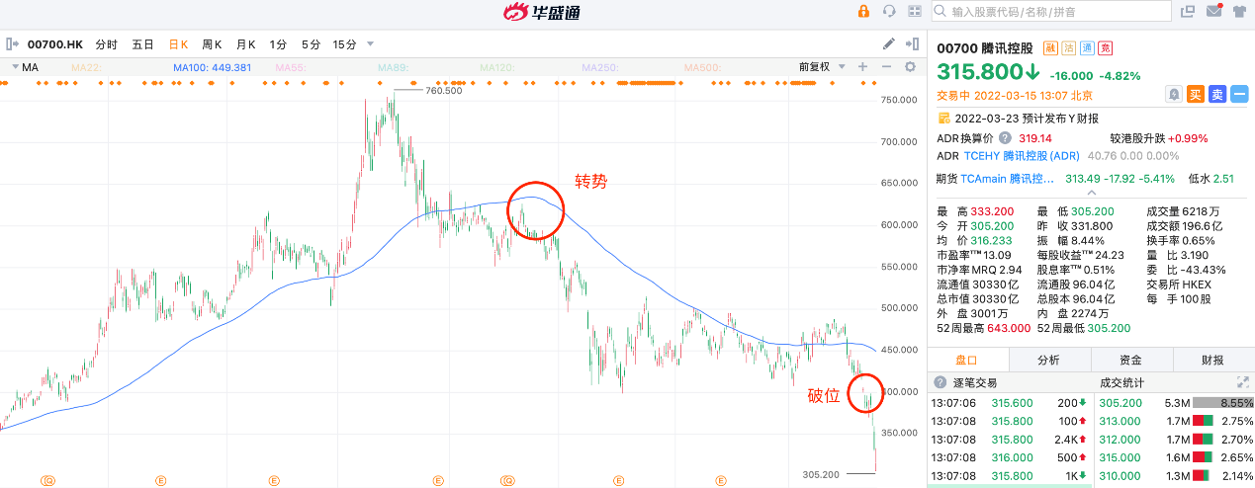Toggle the MA120 line
The width and height of the screenshot is (1255, 488).
(497, 67)
